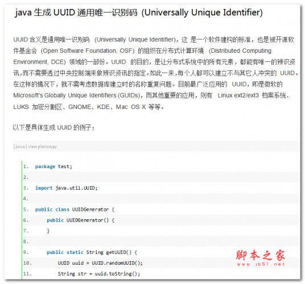The image size is (305, 284).
Task: Click the public class UUIDGenerator line
Action: 75,210
